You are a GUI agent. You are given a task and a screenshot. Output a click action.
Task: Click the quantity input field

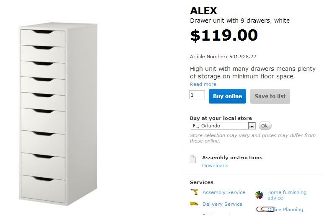(197, 95)
